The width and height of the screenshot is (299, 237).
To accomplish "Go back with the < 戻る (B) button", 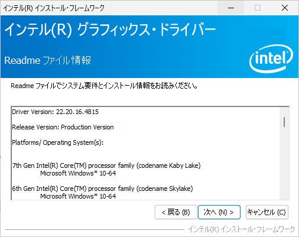I will tap(175, 212).
